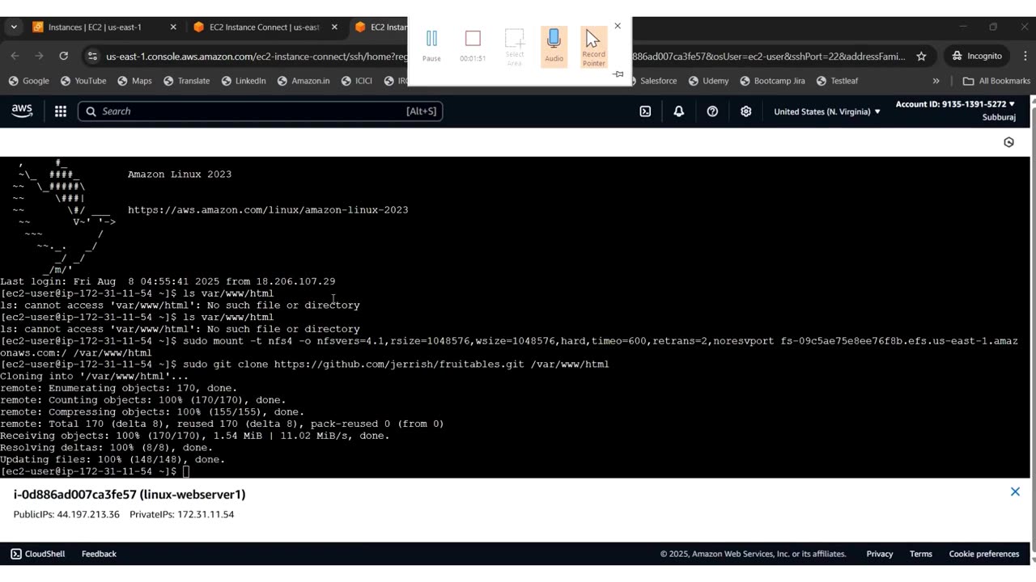The height and width of the screenshot is (582, 1036).
Task: Click the 'Last login: Fri Aug 8' line
Action: pyautogui.click(x=168, y=281)
